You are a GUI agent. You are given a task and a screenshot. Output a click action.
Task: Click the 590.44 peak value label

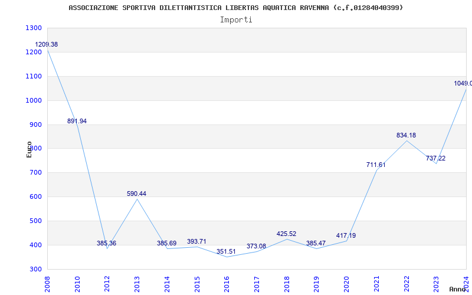coord(136,194)
